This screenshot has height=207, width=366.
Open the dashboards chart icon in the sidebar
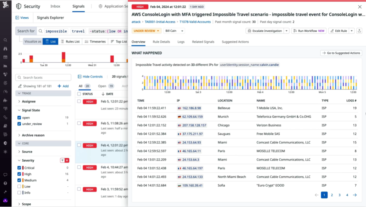point(6,66)
